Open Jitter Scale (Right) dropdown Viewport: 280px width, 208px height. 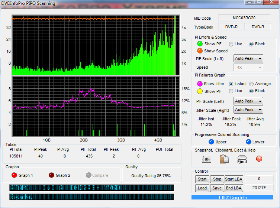click(248, 110)
